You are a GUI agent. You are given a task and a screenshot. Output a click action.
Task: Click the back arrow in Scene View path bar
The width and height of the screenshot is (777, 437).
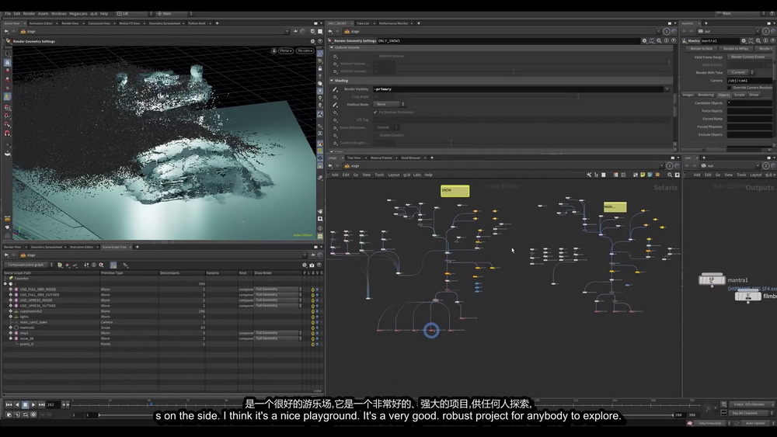(x=6, y=31)
